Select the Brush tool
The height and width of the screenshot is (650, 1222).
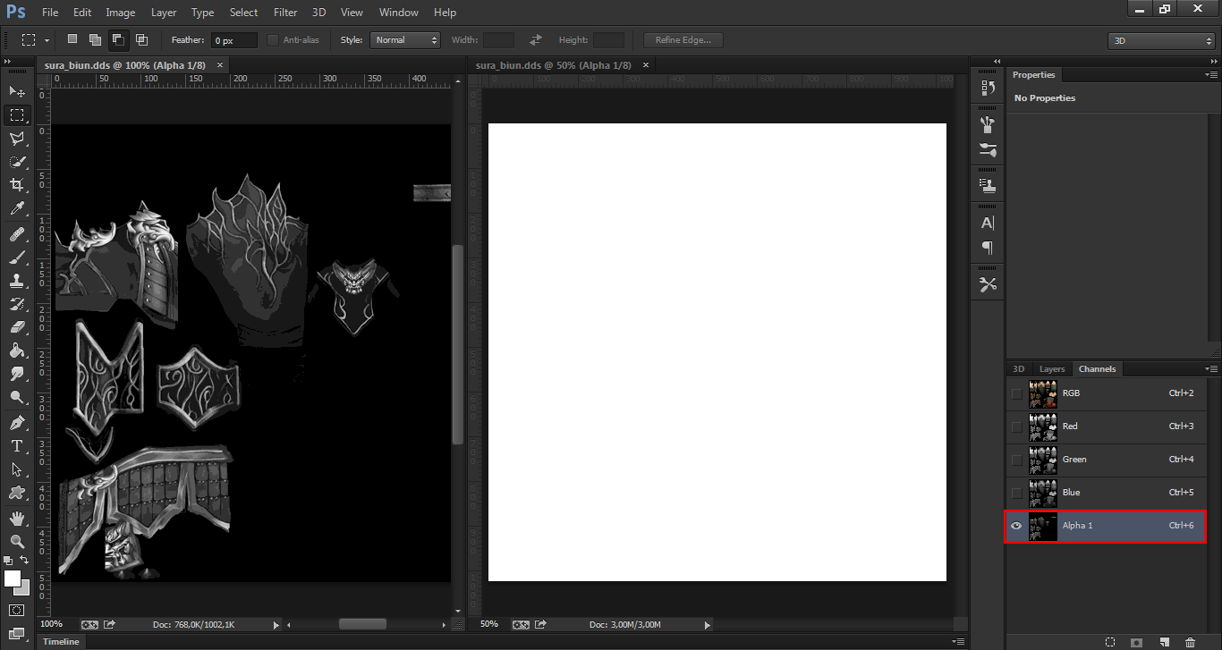coord(17,257)
